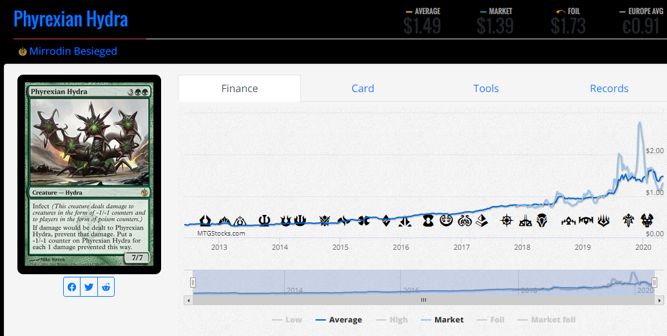Click the MARKET $1.39 price header
The image size is (667, 336).
[495, 21]
